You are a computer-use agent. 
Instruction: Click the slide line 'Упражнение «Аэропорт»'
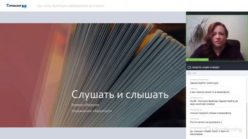coord(91,111)
